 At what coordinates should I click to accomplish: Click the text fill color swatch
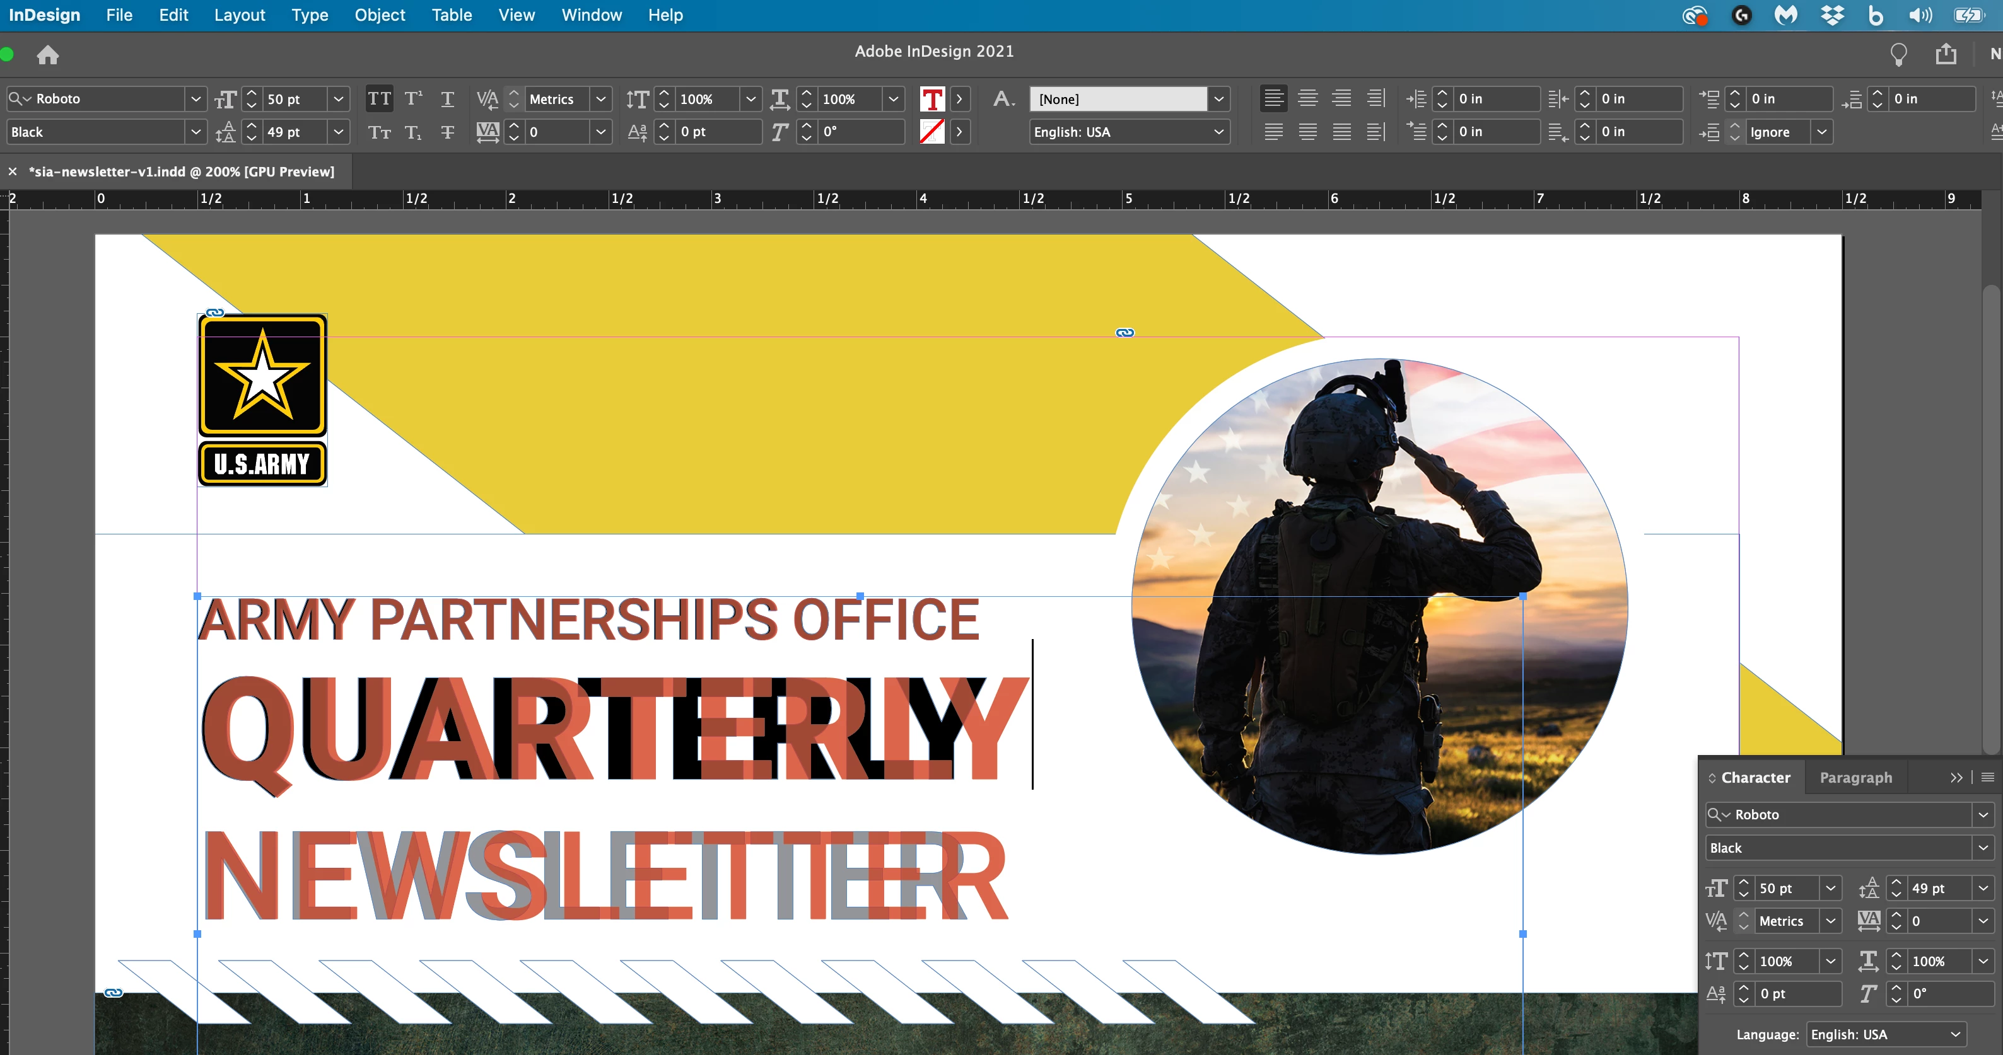click(x=931, y=99)
